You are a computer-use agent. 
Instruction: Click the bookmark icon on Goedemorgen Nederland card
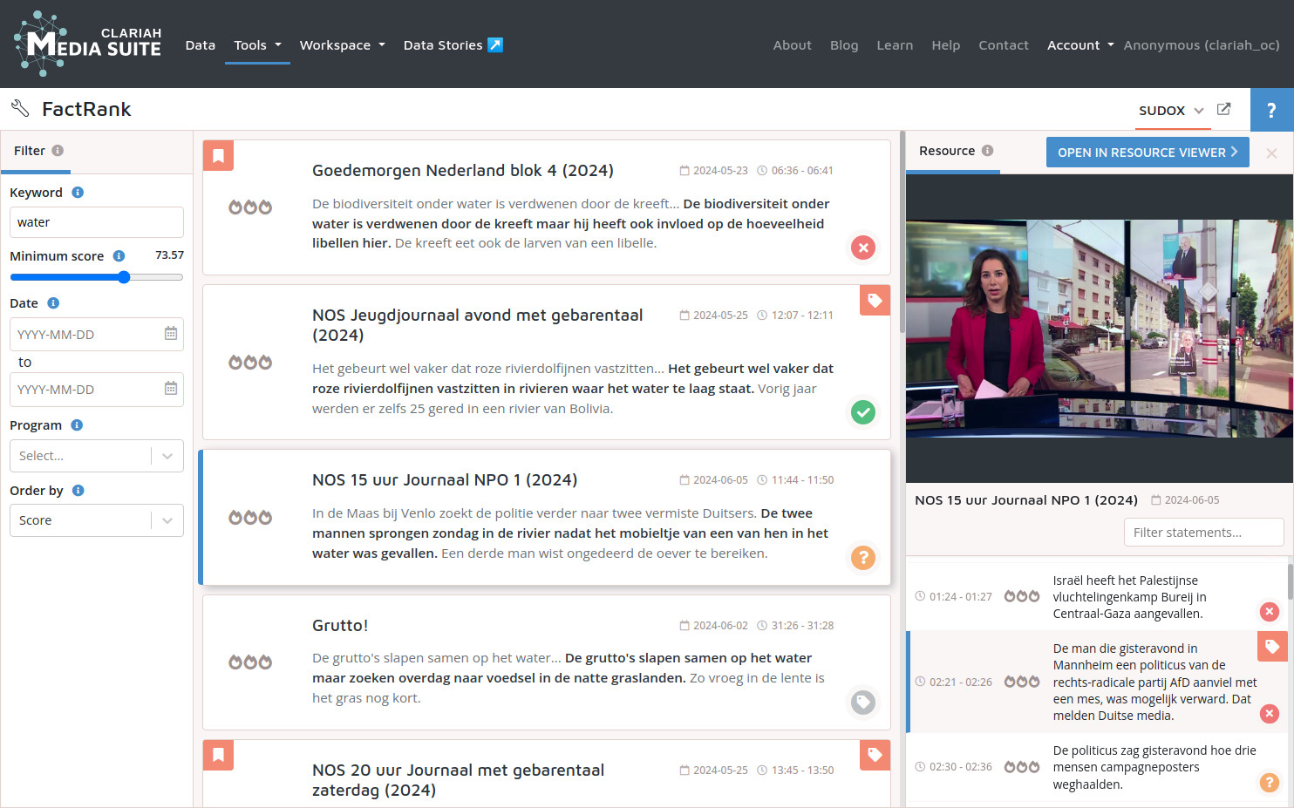[x=218, y=156]
